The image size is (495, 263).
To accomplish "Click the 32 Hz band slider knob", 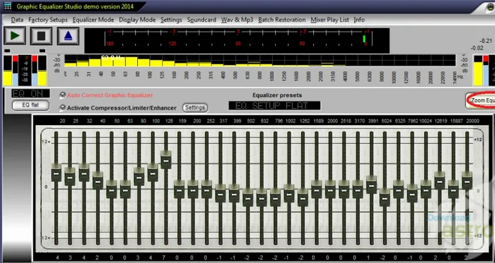I will (x=84, y=173).
